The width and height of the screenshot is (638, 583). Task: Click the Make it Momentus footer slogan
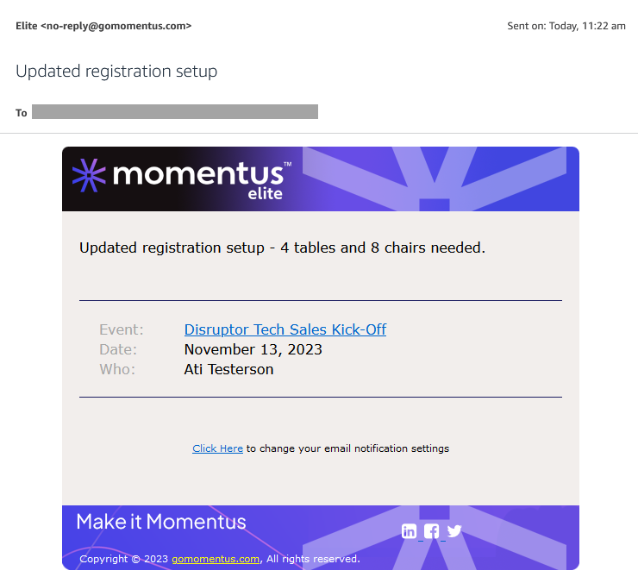[x=161, y=522]
